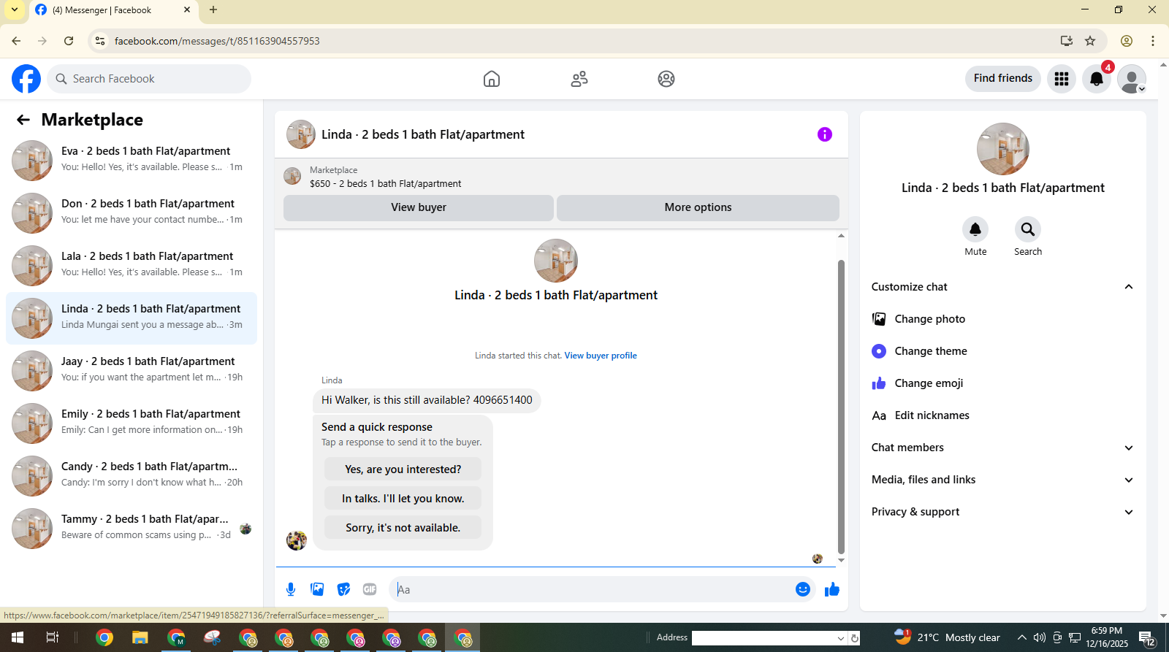
Task: Open taskbar Address dropdown arrow
Action: coord(841,638)
